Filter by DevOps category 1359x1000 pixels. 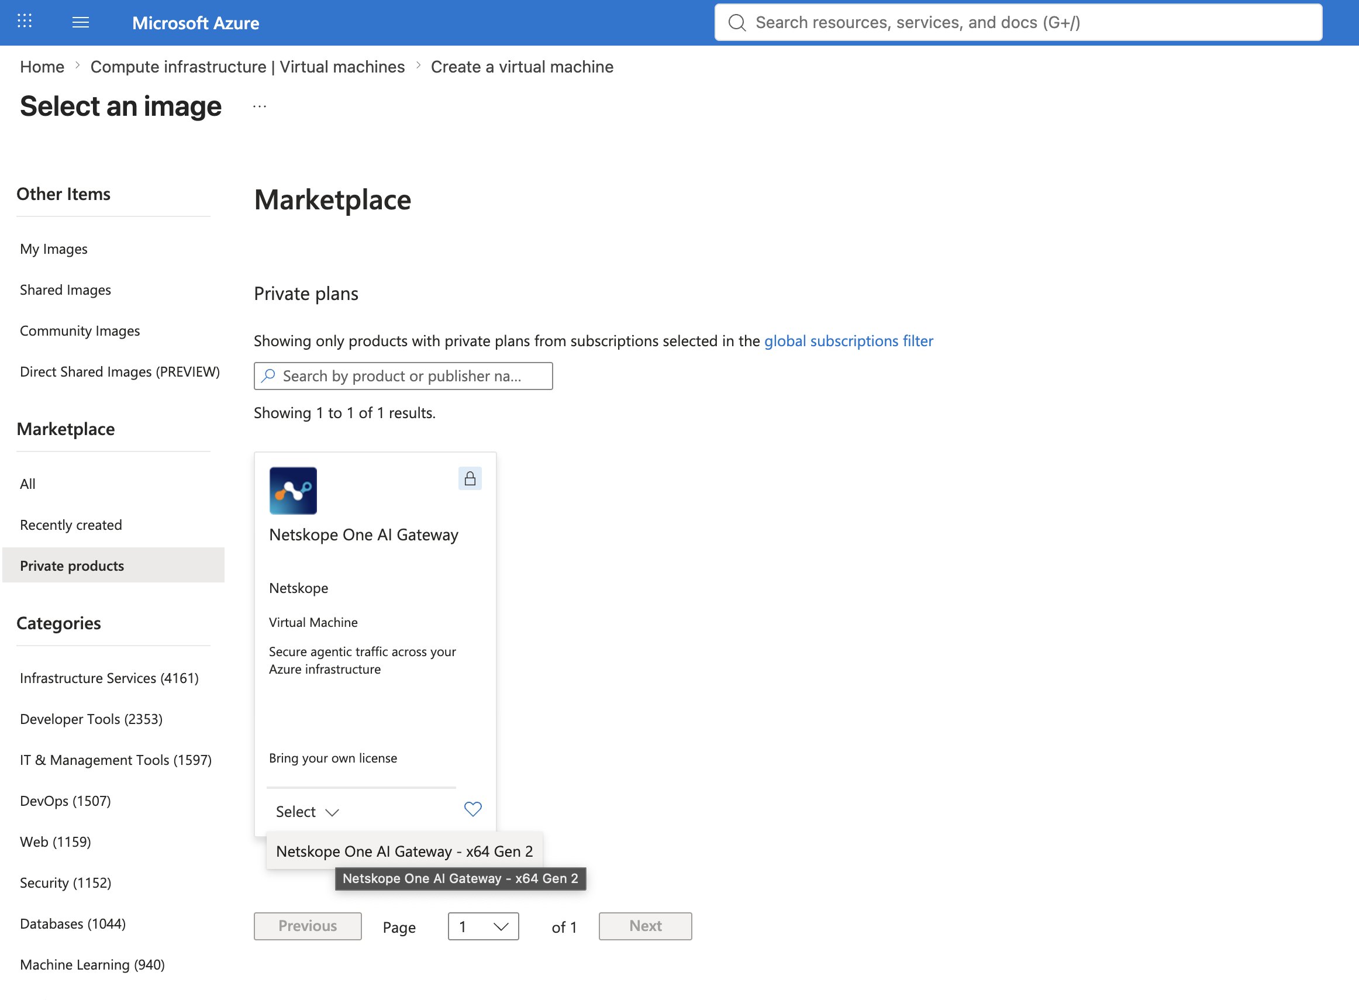(65, 801)
